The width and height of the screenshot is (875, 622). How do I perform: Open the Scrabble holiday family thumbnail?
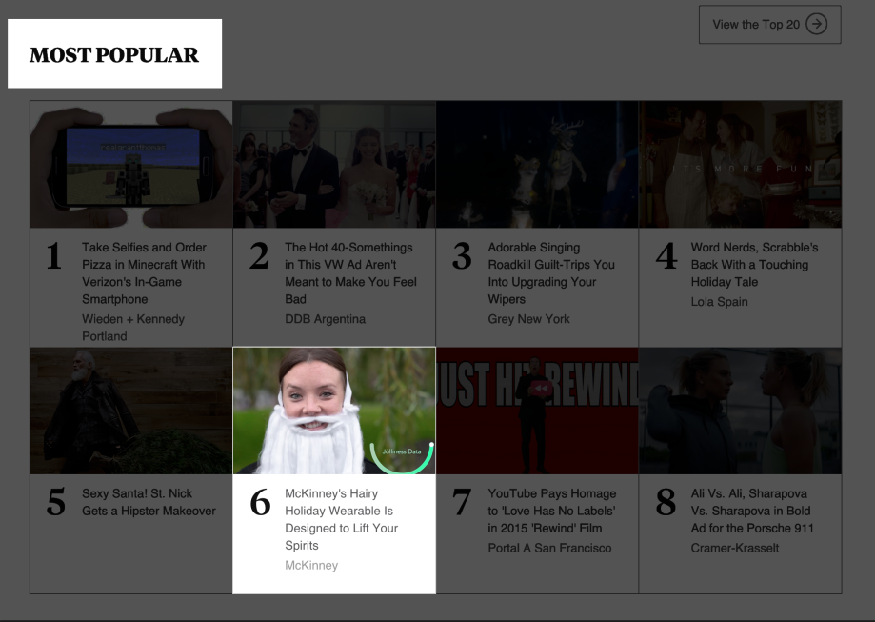click(740, 164)
